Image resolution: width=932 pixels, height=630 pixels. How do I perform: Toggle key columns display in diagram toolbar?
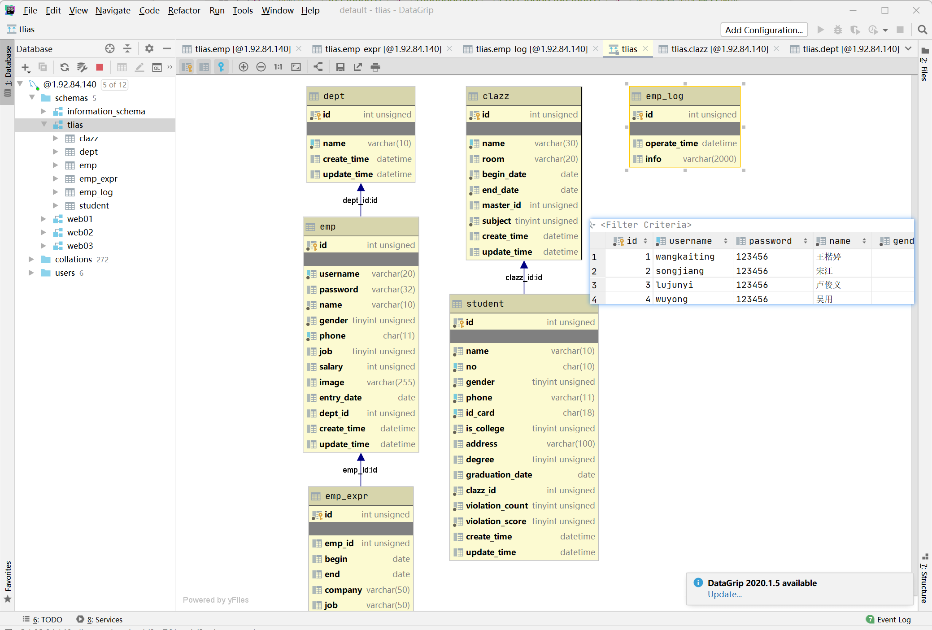pos(187,67)
